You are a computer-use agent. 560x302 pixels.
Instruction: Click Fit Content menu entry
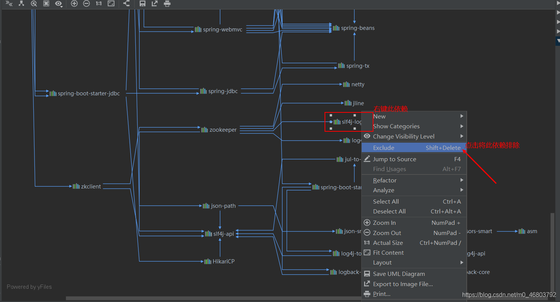[414, 252]
